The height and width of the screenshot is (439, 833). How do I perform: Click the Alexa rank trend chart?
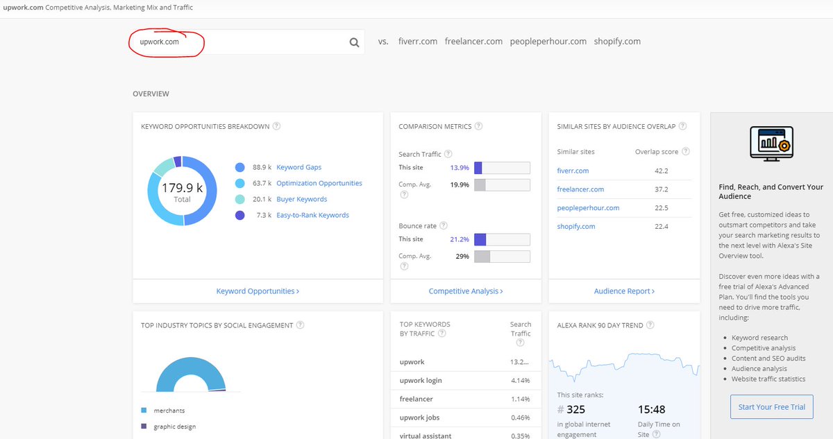click(624, 366)
